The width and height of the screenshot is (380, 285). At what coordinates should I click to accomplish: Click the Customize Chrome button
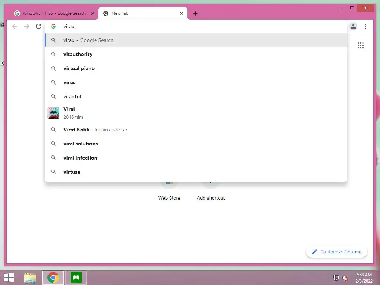click(337, 252)
